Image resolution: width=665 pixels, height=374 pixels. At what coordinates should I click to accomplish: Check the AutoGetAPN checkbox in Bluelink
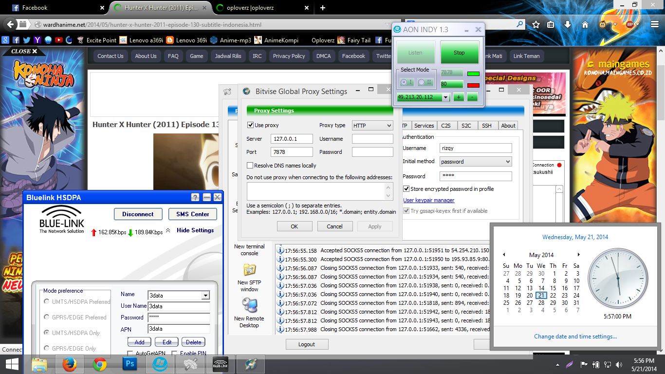tap(130, 354)
